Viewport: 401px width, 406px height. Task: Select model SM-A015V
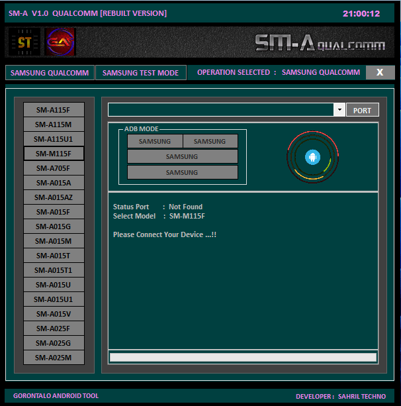click(x=54, y=314)
